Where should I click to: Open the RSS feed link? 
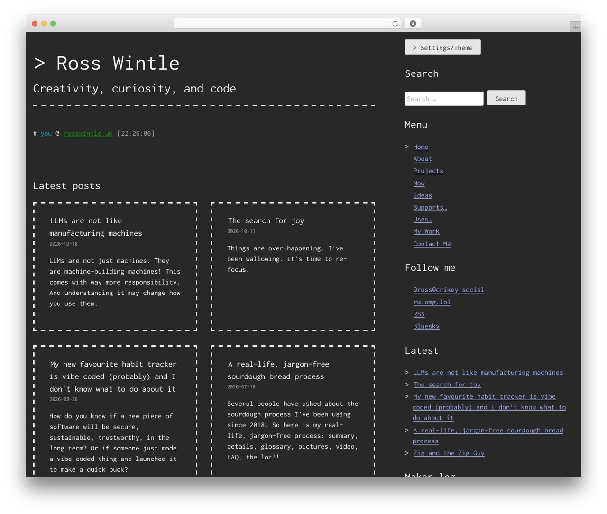coord(419,314)
